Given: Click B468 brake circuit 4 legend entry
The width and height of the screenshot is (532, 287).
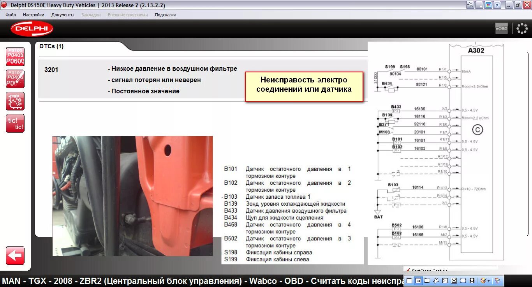Looking at the screenshot, I should [x=287, y=228].
